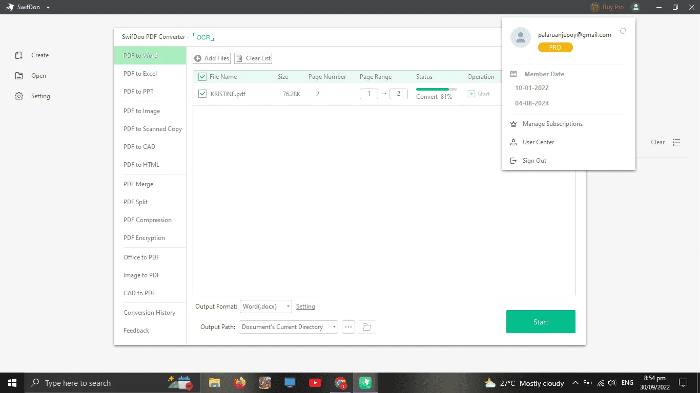Click the Clear button on the right
700x393 pixels.
pos(657,142)
